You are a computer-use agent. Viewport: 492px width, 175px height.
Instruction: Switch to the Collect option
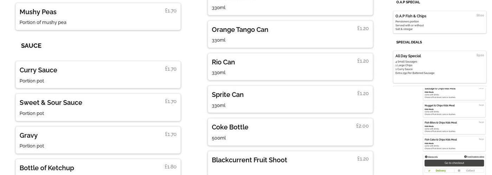[470, 171]
